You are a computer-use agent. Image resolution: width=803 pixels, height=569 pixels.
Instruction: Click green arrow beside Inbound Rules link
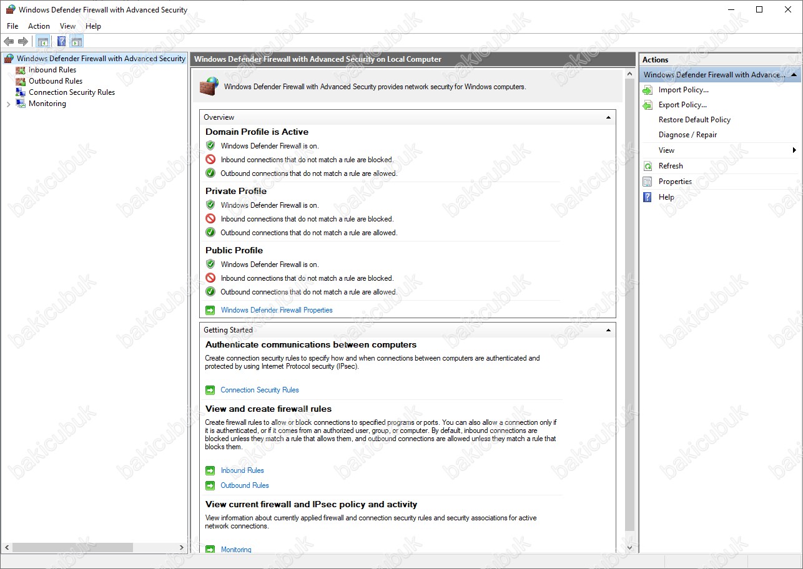210,470
